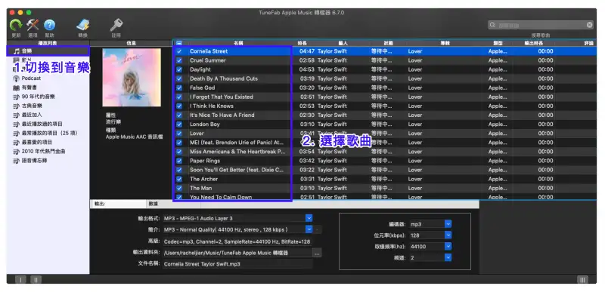
Task: Select the 2010 年代熱門金曲 playlist
Action: click(43, 151)
